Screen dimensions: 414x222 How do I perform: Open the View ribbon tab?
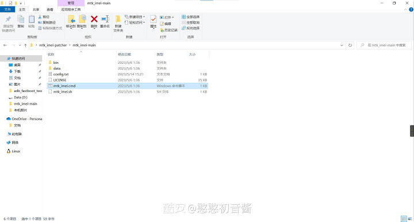[x=50, y=10]
